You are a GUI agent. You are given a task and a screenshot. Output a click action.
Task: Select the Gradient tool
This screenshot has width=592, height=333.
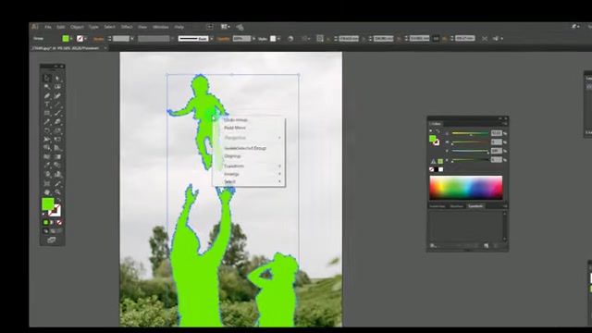pos(57,156)
